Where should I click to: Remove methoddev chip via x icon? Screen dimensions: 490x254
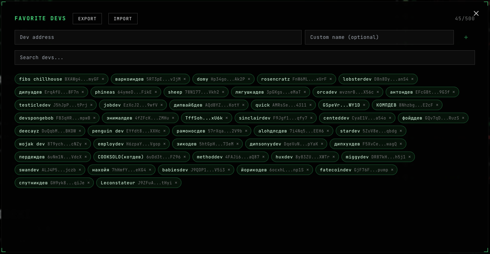(x=263, y=157)
